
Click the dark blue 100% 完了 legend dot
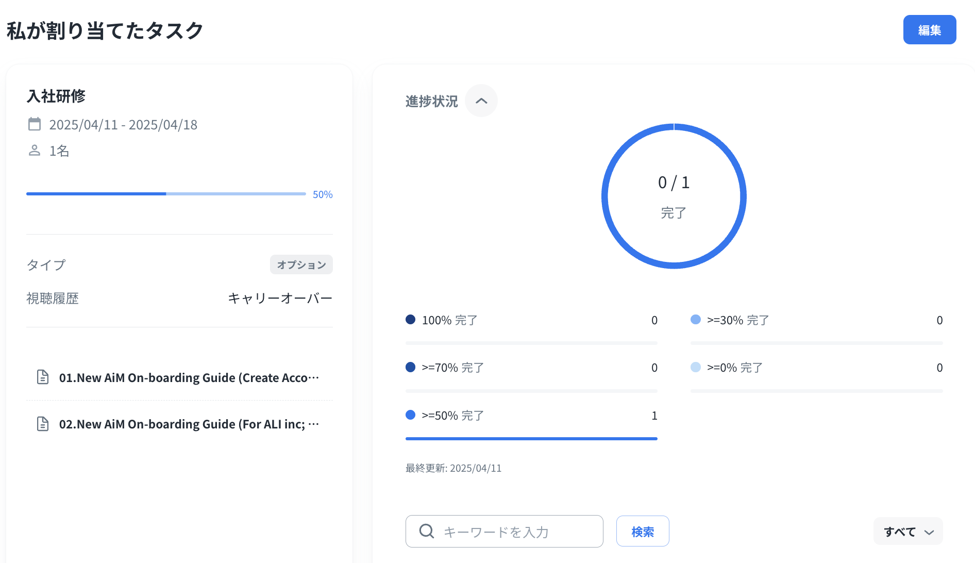410,320
